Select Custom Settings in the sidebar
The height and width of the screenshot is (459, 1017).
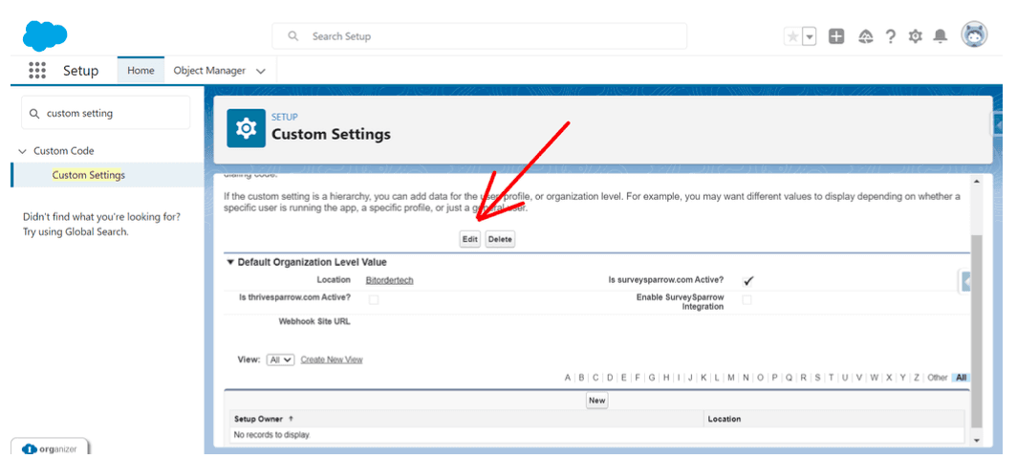[x=88, y=175]
